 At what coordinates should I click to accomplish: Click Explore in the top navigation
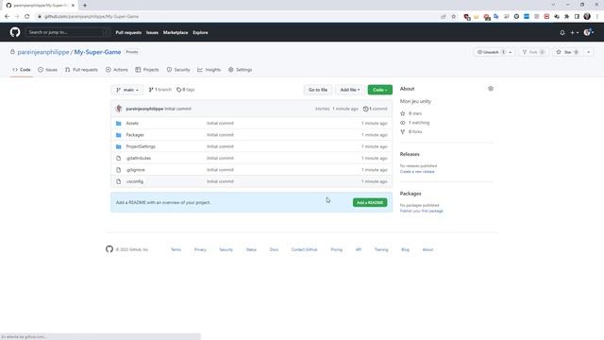tap(200, 33)
